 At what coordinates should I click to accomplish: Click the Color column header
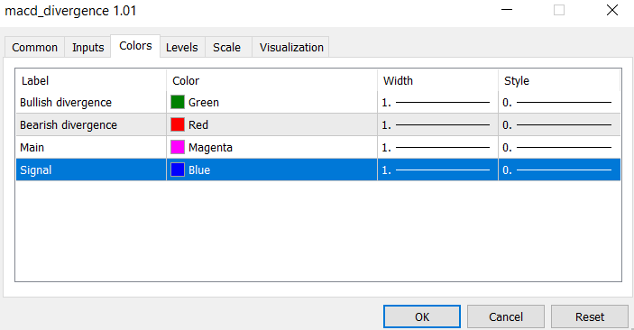pyautogui.click(x=271, y=80)
